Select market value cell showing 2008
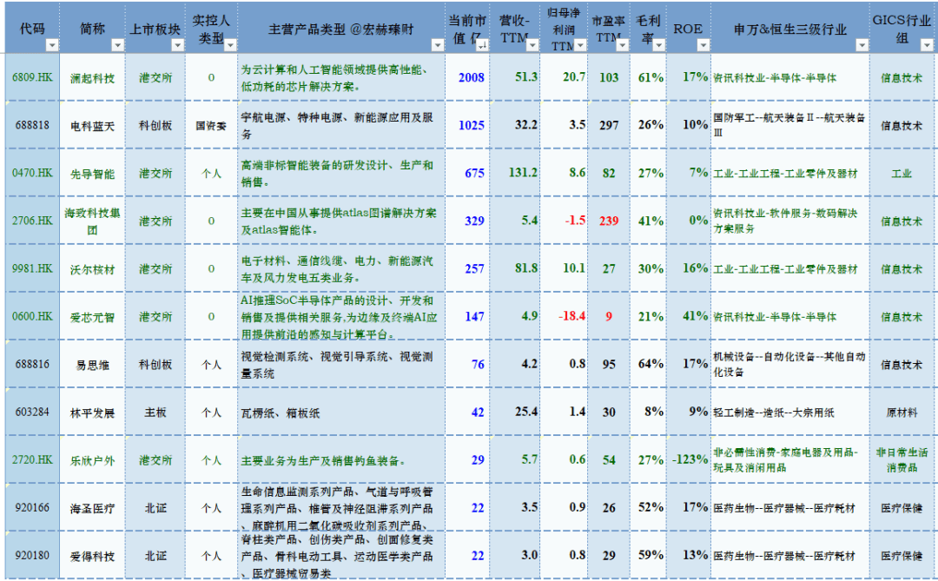938x581 pixels. [x=471, y=77]
